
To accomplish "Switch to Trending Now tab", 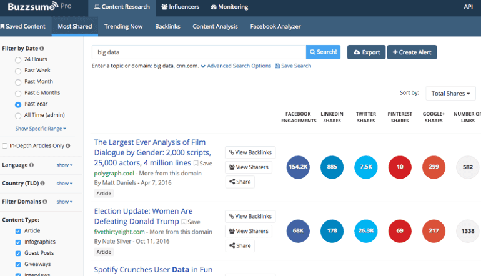I will [x=123, y=26].
